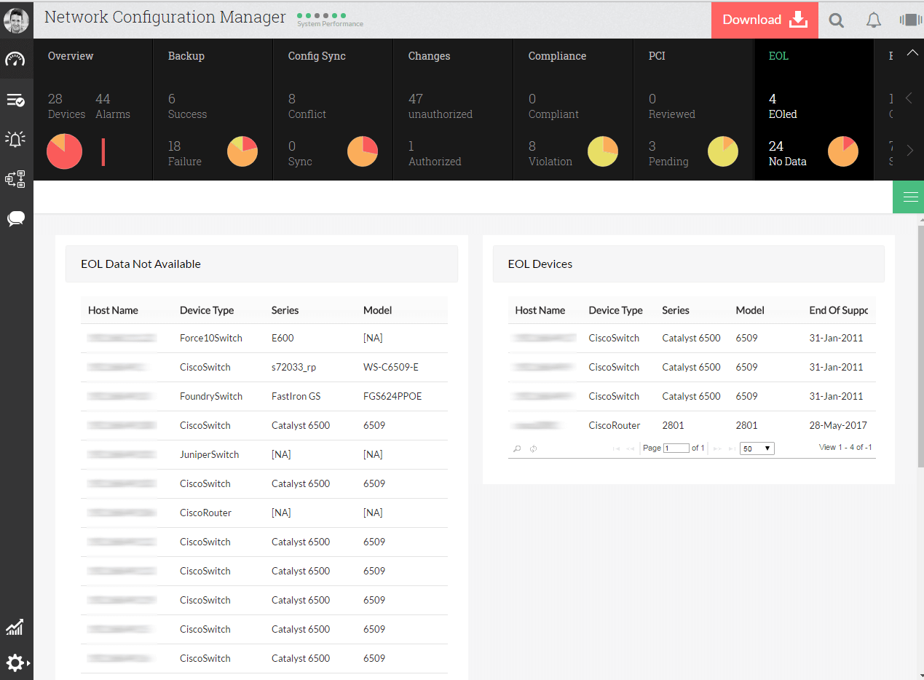The width and height of the screenshot is (924, 680).
Task: Open the chat feedback icon in sidebar
Action: [16, 218]
